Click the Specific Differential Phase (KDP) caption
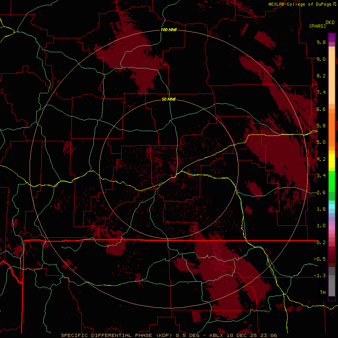This screenshot has height=338, width=338. (117, 335)
